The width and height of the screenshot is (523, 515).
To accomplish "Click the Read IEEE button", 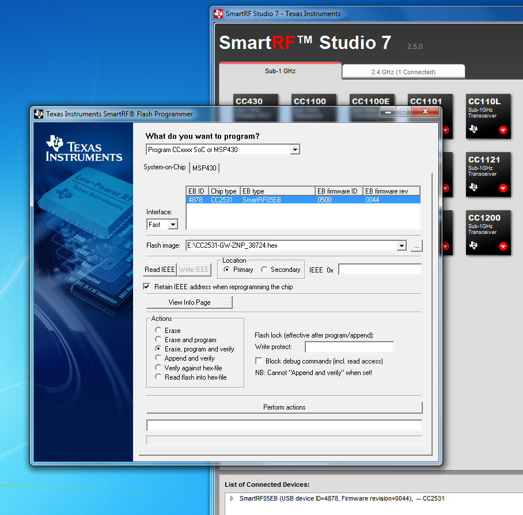I will pos(160,270).
